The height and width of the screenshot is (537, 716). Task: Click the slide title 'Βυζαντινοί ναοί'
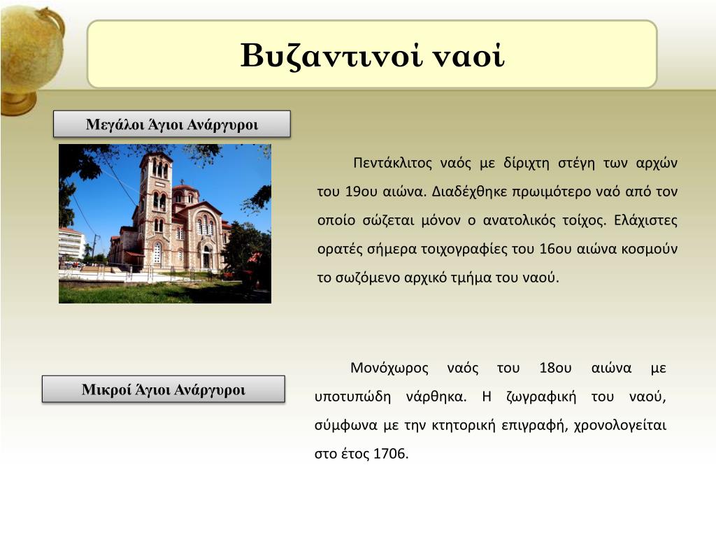372,56
